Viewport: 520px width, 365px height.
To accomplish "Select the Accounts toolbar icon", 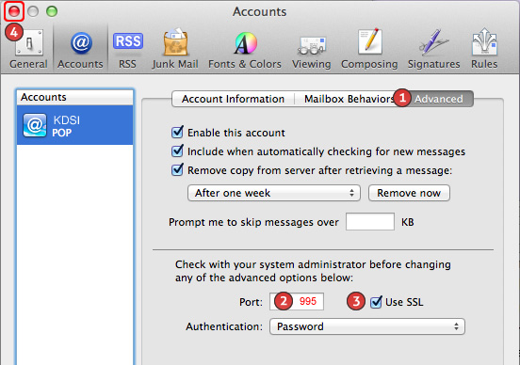I will (80, 49).
